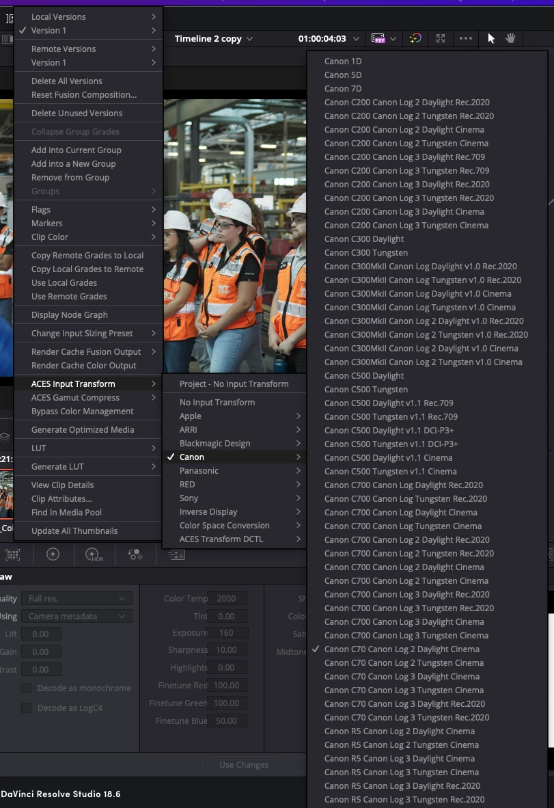Open the motion effects palette icon

click(176, 554)
